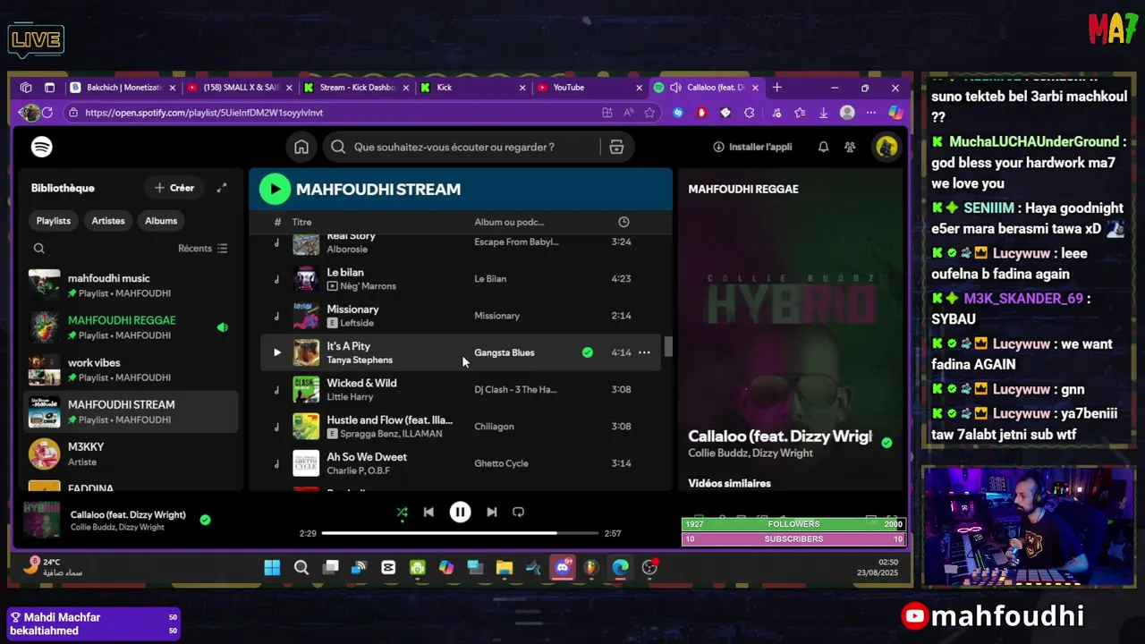Click the browser address bar URL
The image size is (1145, 644).
(204, 113)
